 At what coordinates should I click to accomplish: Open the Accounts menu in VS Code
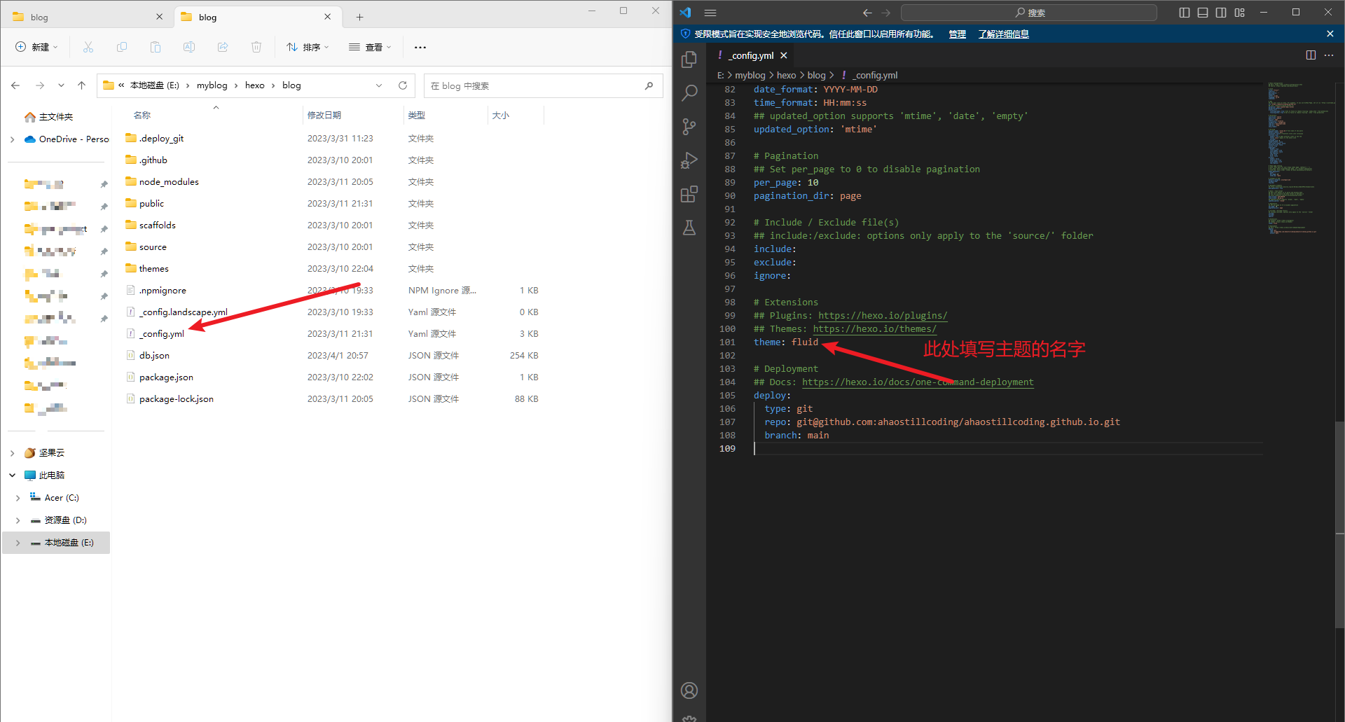689,690
